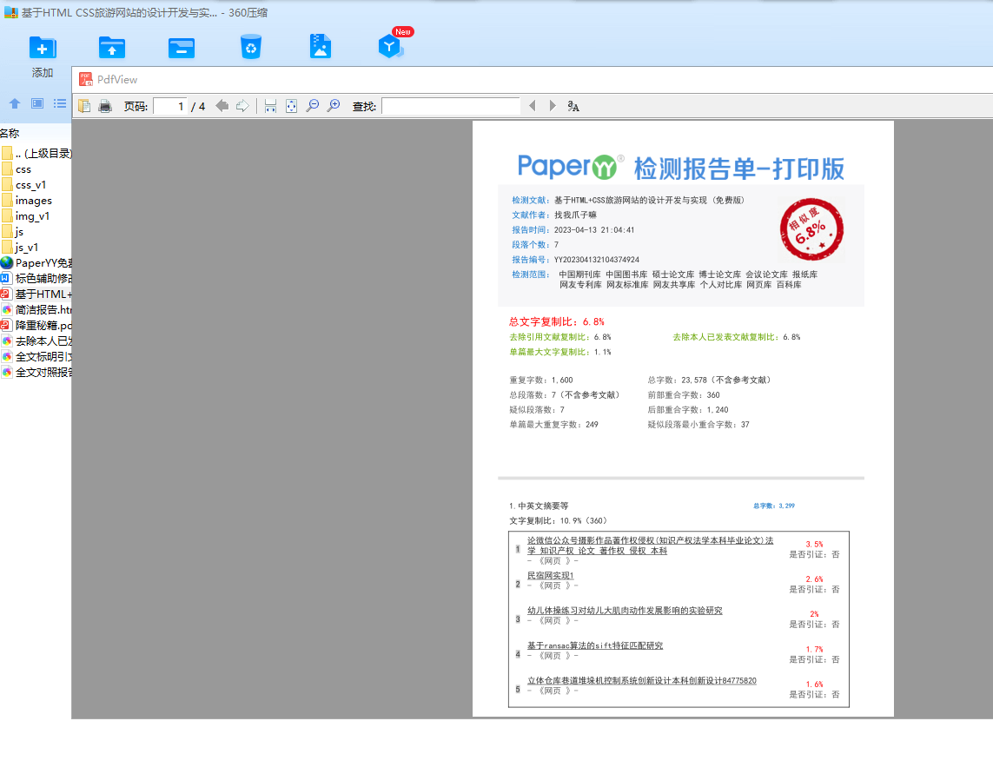Switch to the list view mode

click(60, 103)
